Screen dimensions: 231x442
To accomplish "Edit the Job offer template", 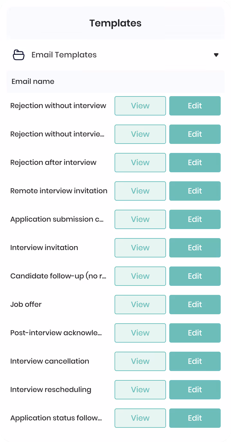I will point(195,305).
